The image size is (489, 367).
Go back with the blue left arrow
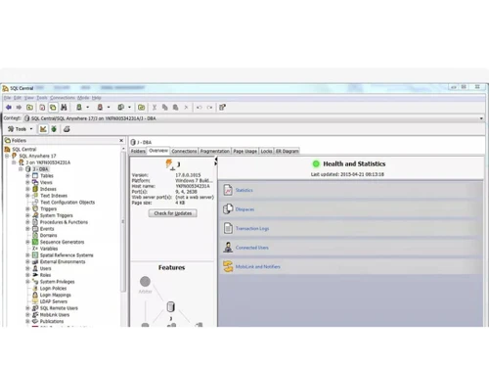pos(9,107)
